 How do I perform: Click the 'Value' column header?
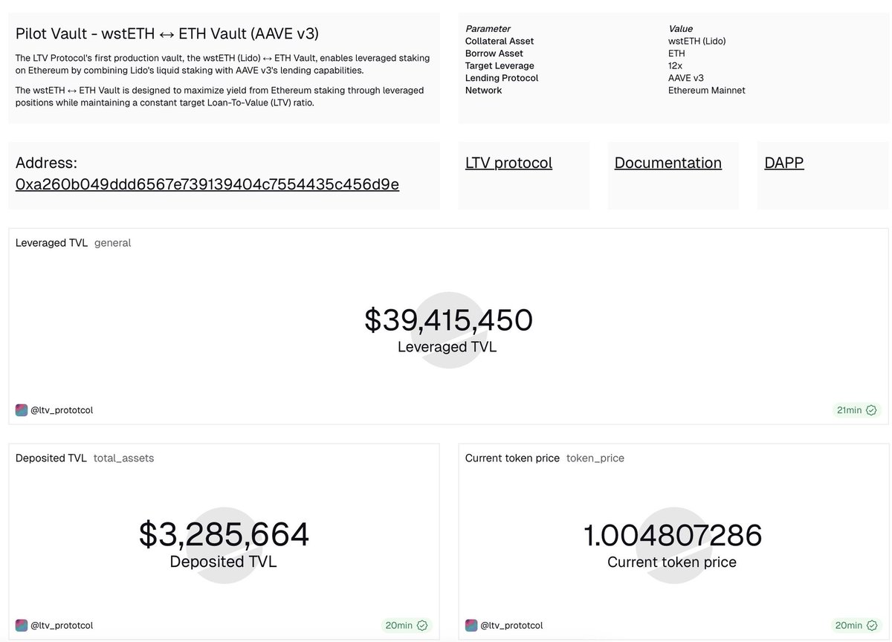point(680,29)
